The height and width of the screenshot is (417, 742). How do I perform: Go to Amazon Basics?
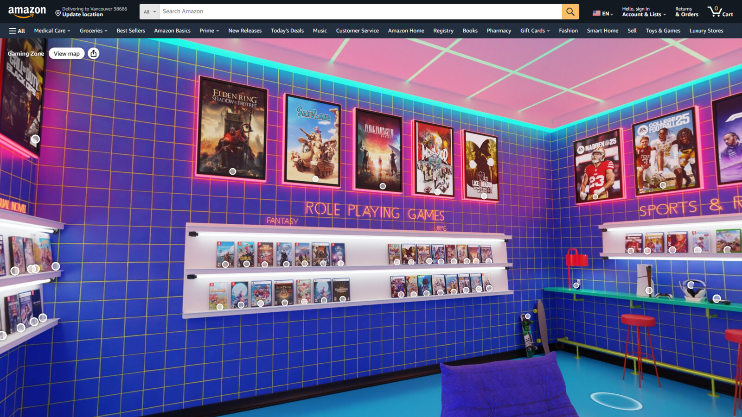tap(172, 31)
